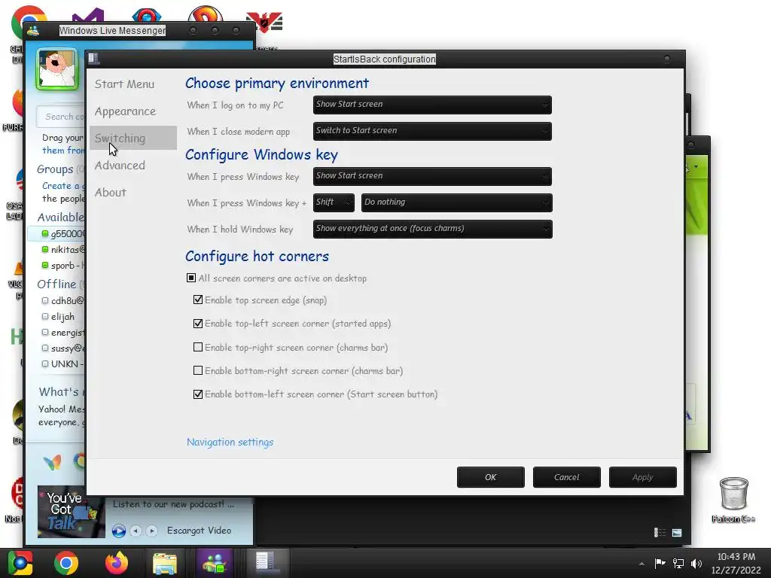Screen dimensions: 771x578
Task: Click the next video arrow in Messenger
Action: [x=152, y=531]
